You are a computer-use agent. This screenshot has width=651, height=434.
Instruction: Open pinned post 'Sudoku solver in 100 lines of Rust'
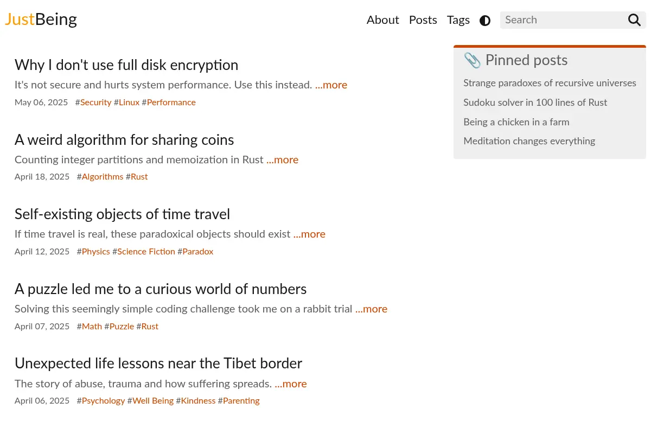(x=535, y=103)
